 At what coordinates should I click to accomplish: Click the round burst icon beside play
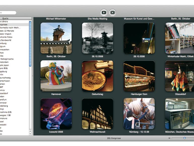pos(112,12)
